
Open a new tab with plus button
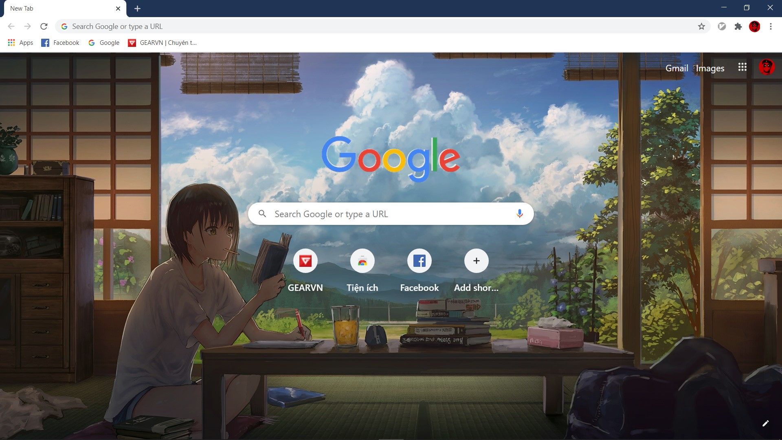pos(137,9)
